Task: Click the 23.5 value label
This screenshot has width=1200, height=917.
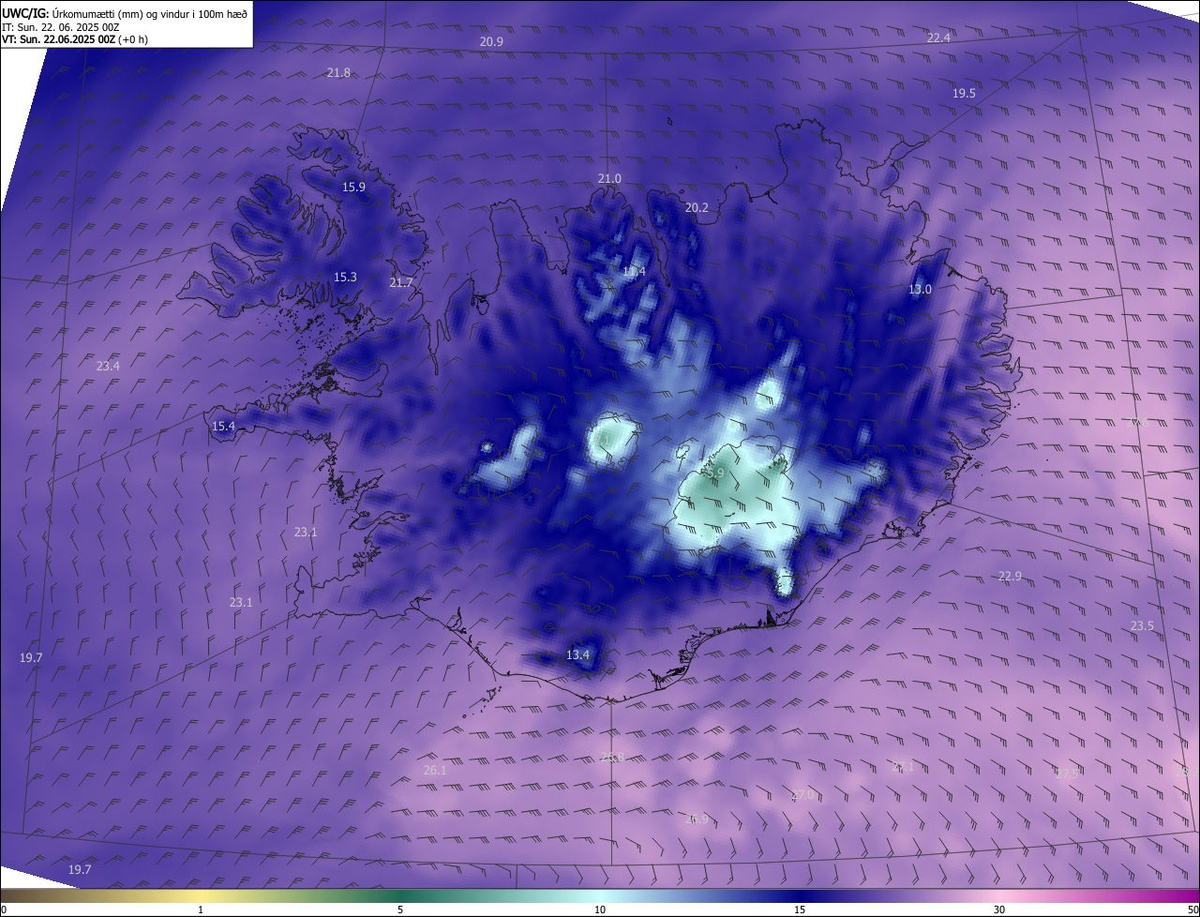Action: [1142, 626]
